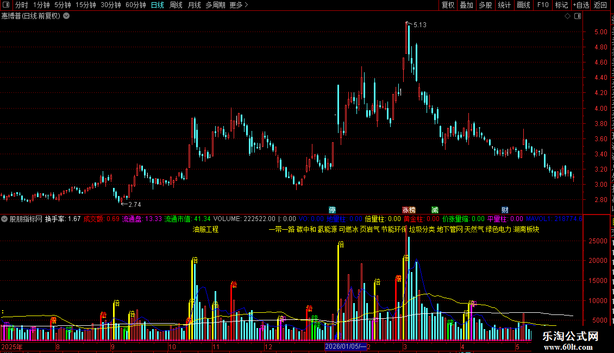Open the 股朋指标网 indicator dropdown arrow
Screen dimensions: 614x353
tap(4, 219)
